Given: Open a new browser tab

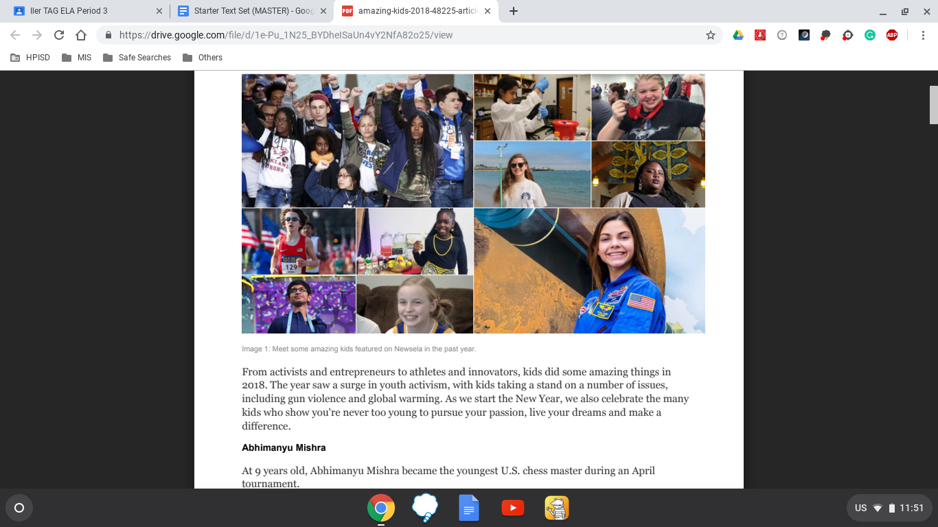Looking at the screenshot, I should [x=514, y=11].
